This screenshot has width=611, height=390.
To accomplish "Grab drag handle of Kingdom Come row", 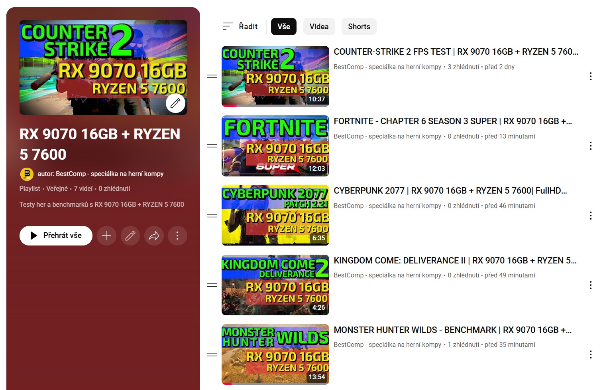I will pyautogui.click(x=212, y=285).
